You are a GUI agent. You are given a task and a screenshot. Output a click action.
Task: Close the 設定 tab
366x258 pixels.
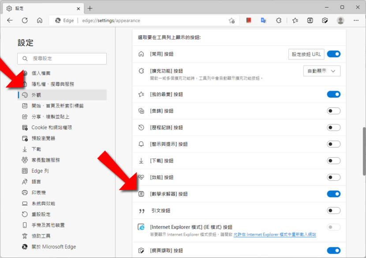pos(78,9)
